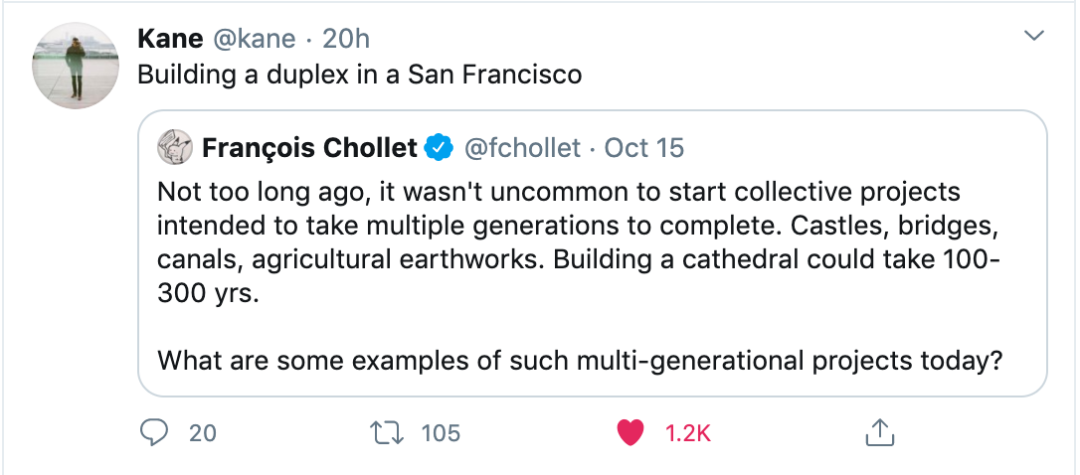The height and width of the screenshot is (475, 1080).
Task: Click the retweet count of 105
Action: 441,433
